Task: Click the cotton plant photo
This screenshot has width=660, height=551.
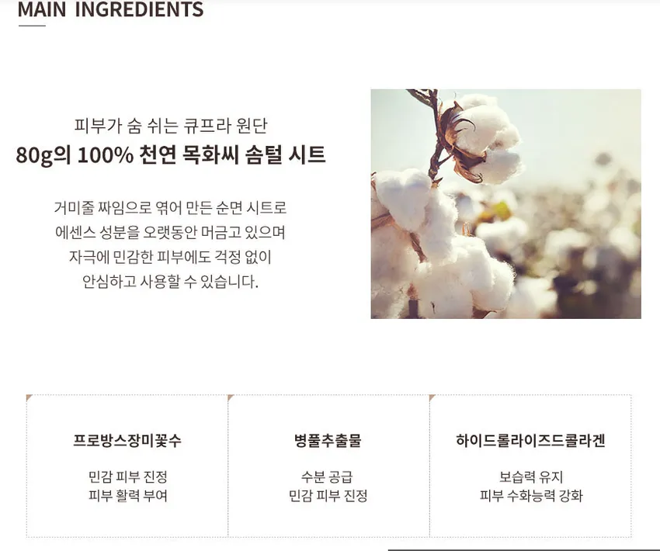Action: pyautogui.click(x=505, y=203)
